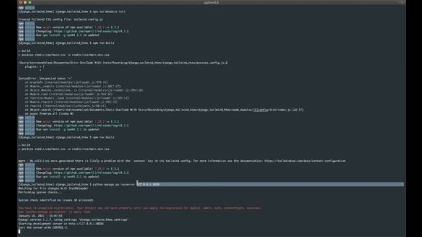422x237 pixels.
Task: Click the red unapplied migrations warning line
Action: coord(140,208)
